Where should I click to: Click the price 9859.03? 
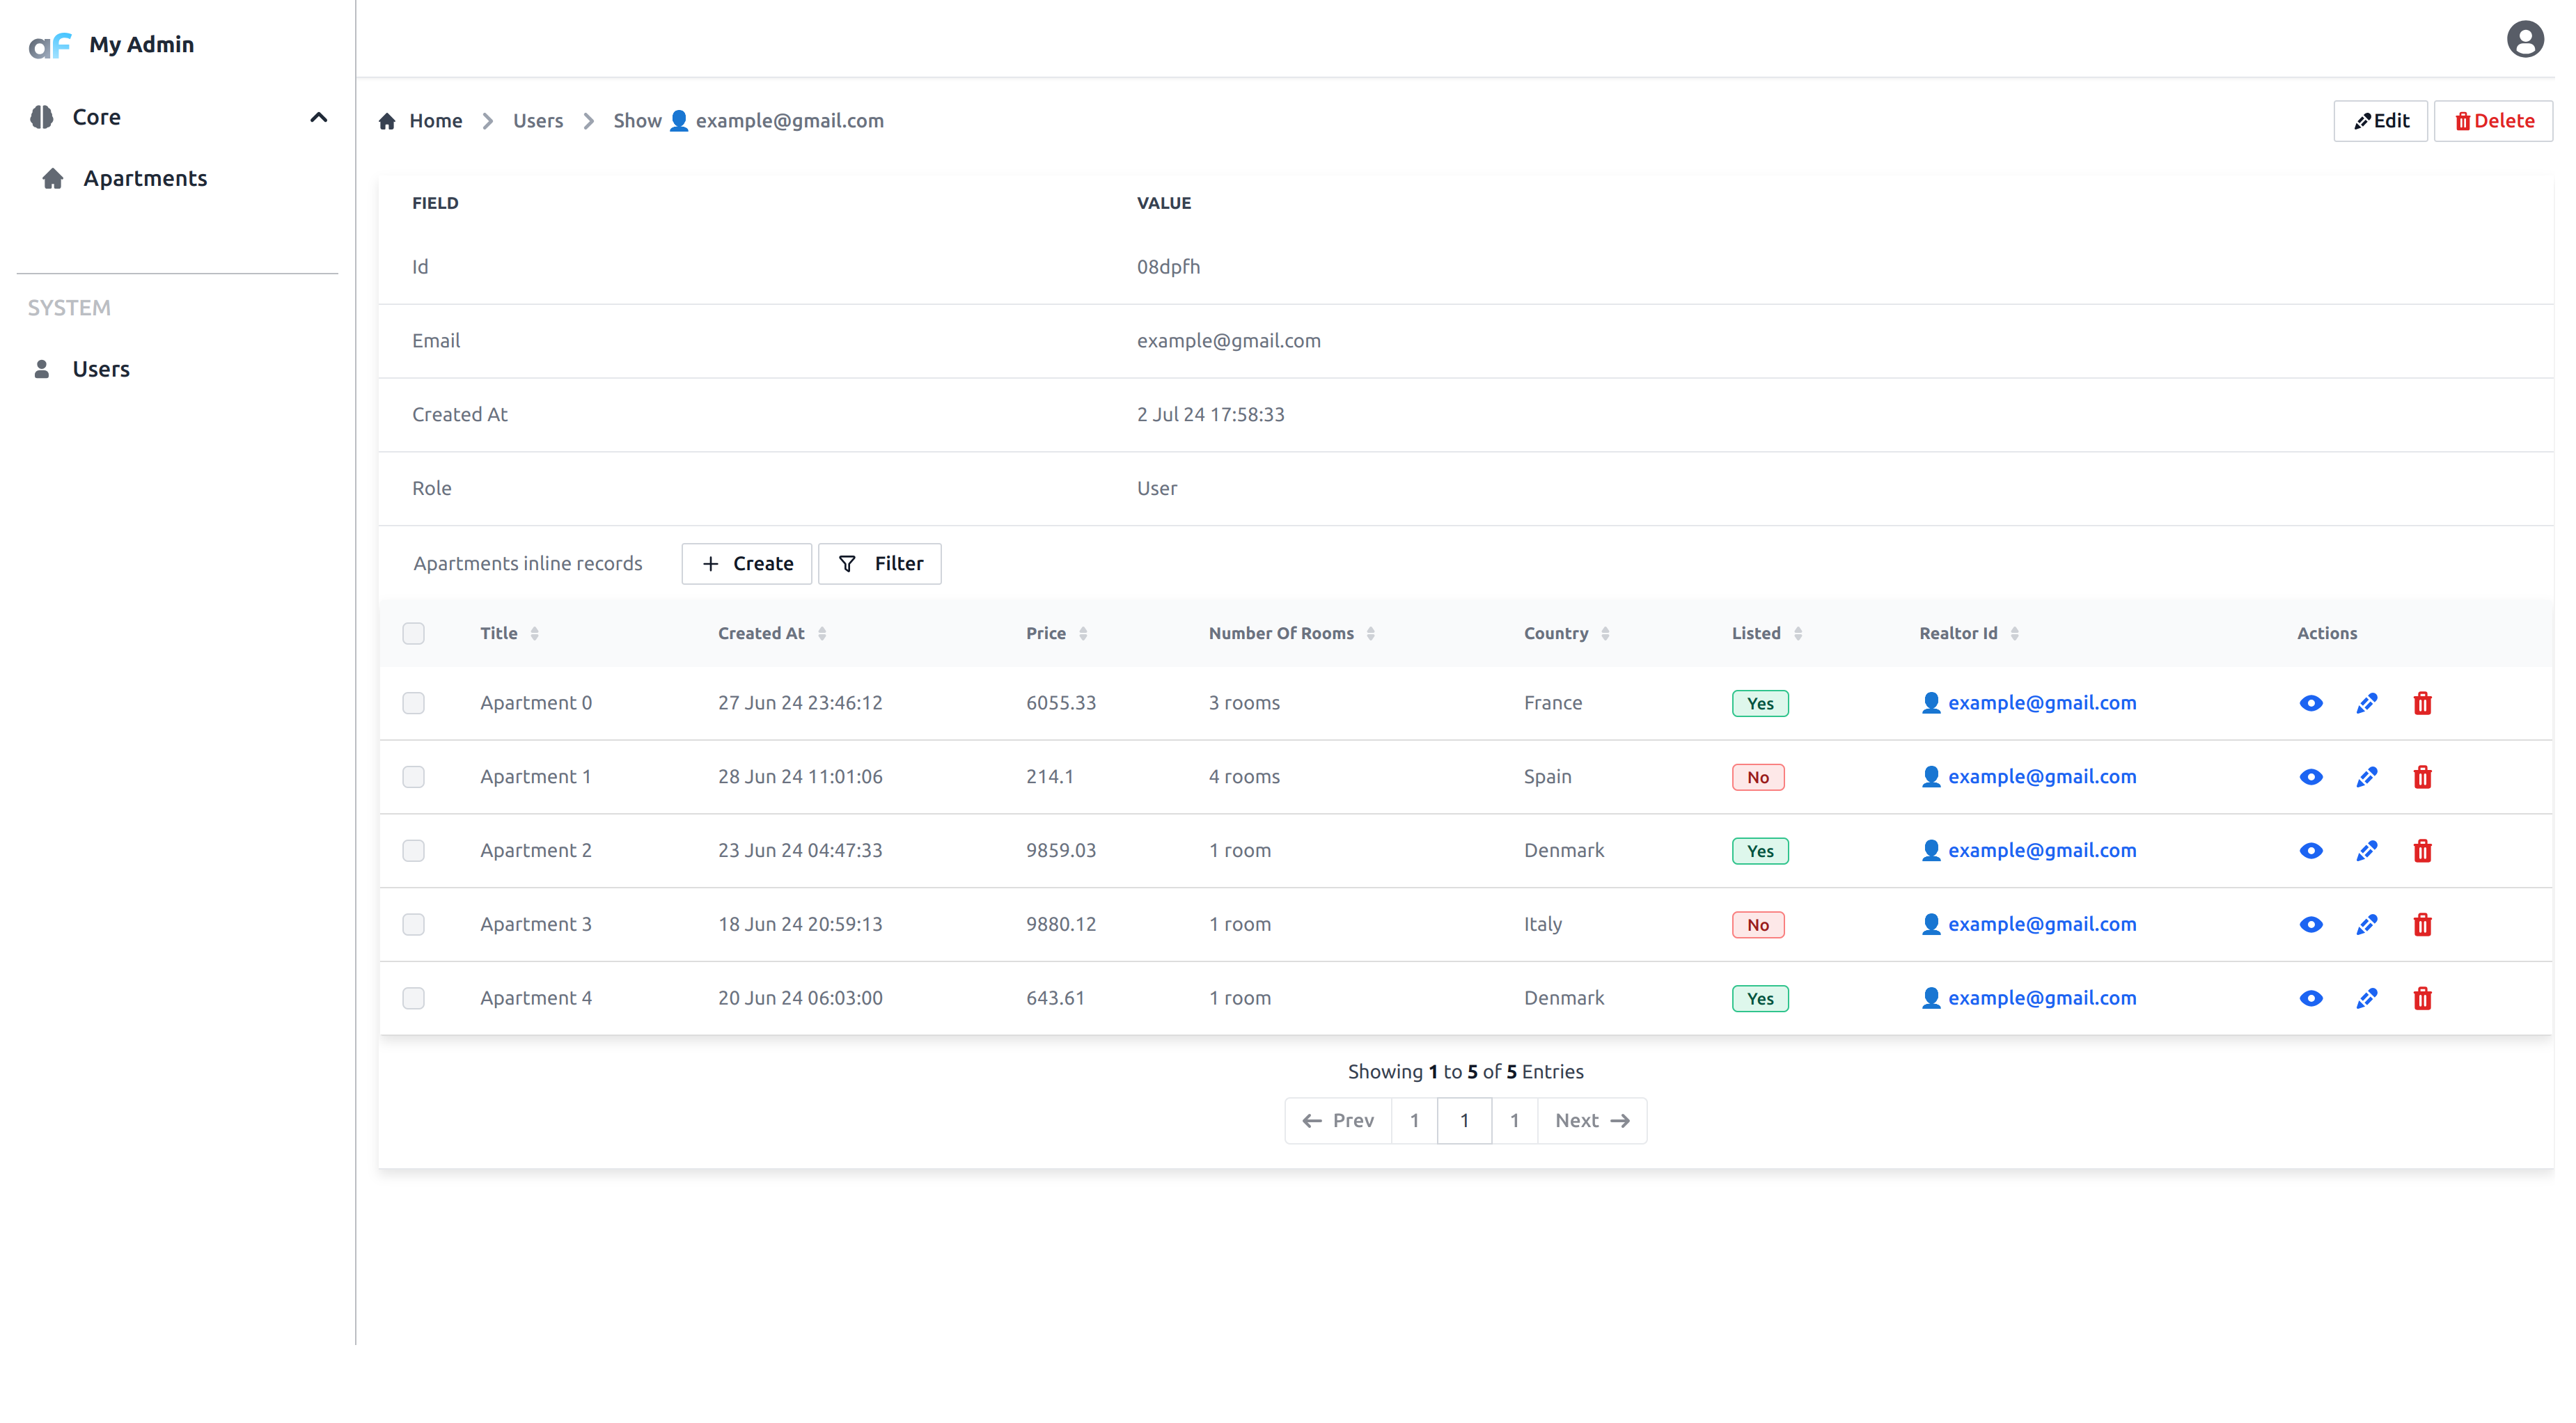1061,851
